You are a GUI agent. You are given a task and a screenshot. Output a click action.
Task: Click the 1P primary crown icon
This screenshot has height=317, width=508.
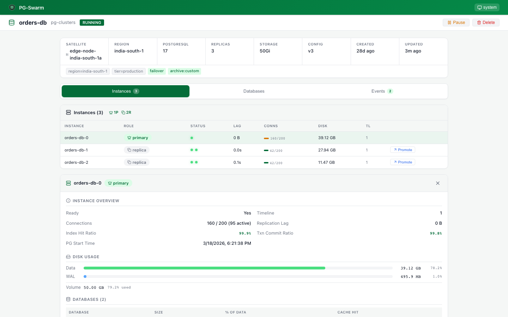click(x=111, y=113)
